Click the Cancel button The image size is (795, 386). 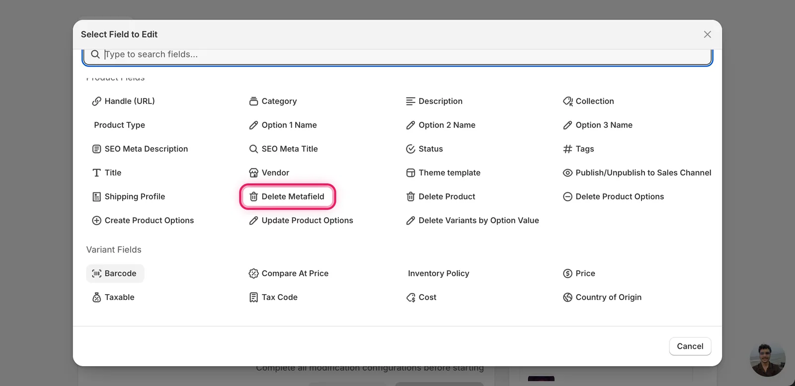click(x=690, y=346)
